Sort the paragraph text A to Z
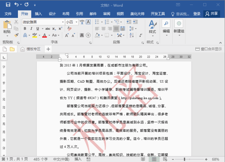 [x=131, y=35]
